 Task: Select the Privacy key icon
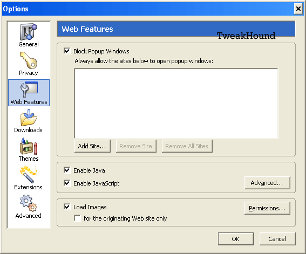click(29, 60)
